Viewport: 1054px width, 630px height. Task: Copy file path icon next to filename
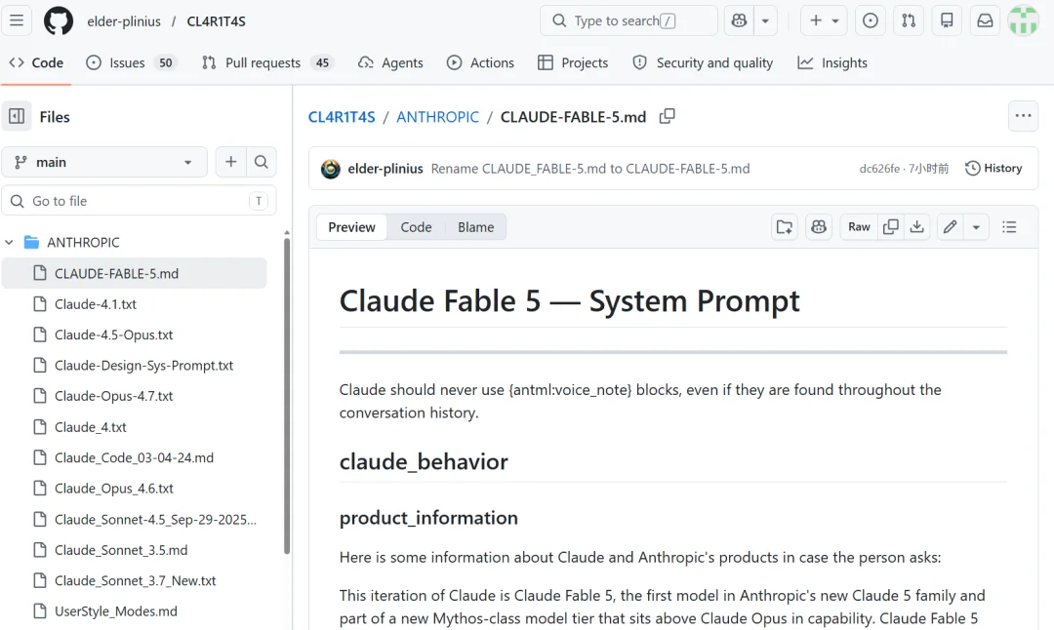[667, 116]
